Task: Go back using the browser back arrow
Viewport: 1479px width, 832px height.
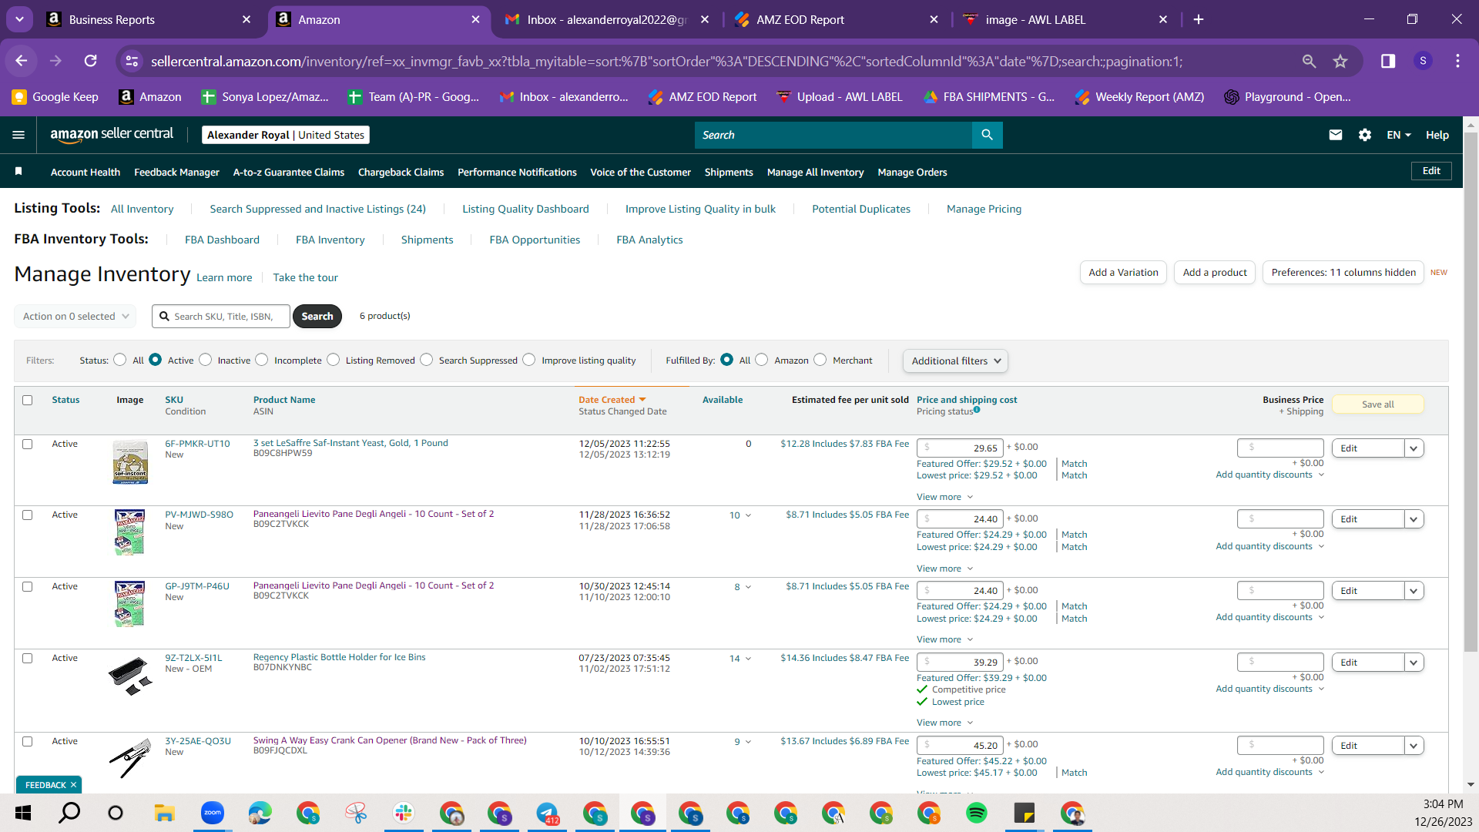Action: (22, 61)
